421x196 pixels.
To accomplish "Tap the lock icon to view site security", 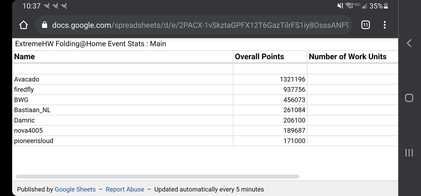I will point(44,25).
